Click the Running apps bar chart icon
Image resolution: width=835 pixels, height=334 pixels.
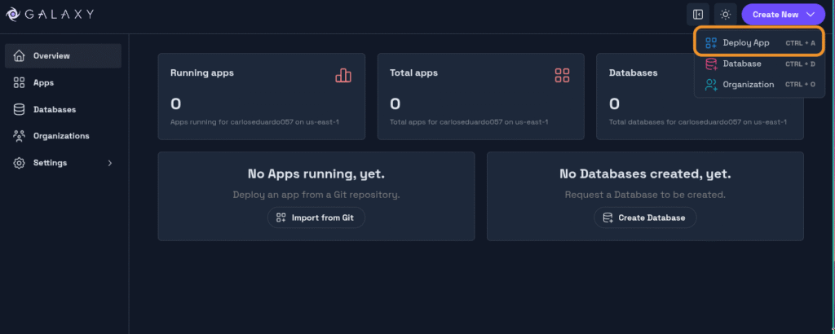342,75
